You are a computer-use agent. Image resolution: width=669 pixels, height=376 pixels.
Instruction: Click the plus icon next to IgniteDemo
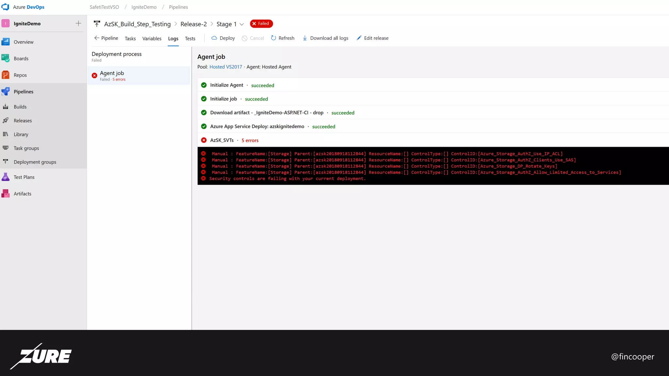click(78, 23)
